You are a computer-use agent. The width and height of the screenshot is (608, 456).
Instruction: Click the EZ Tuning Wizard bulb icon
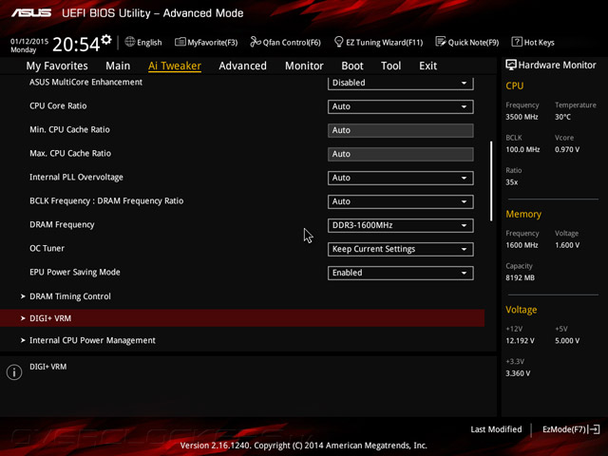coord(338,42)
